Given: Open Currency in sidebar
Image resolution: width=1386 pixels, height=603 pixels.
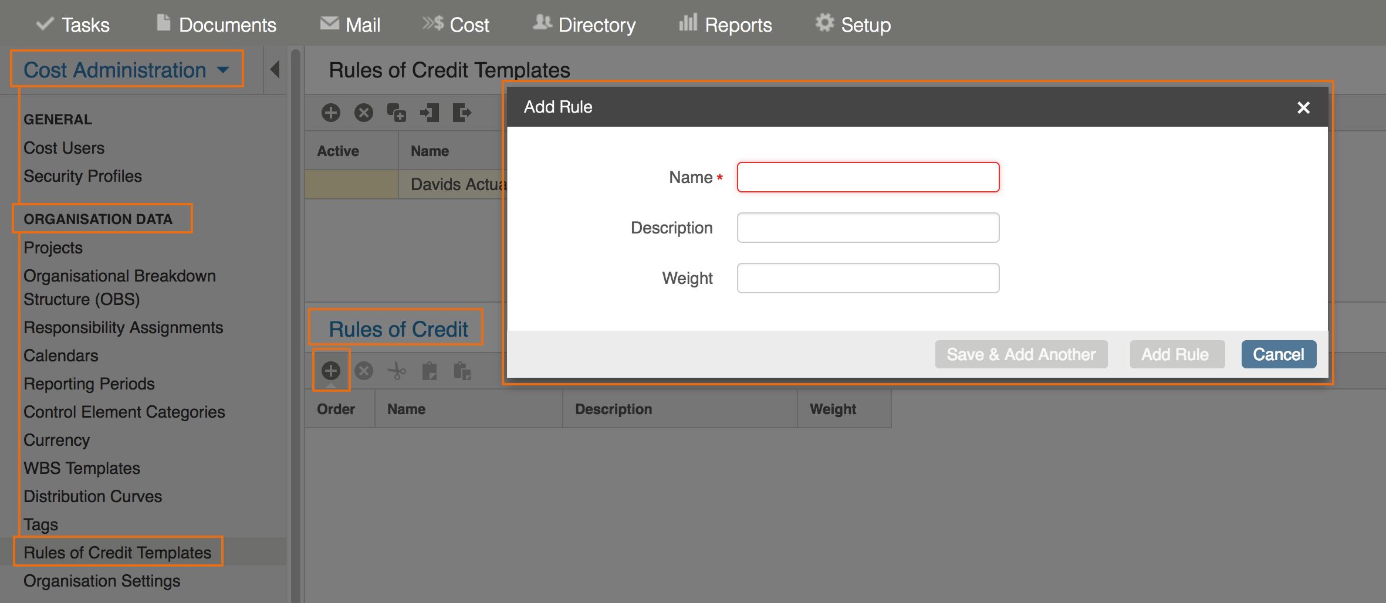Looking at the screenshot, I should pos(56,440).
